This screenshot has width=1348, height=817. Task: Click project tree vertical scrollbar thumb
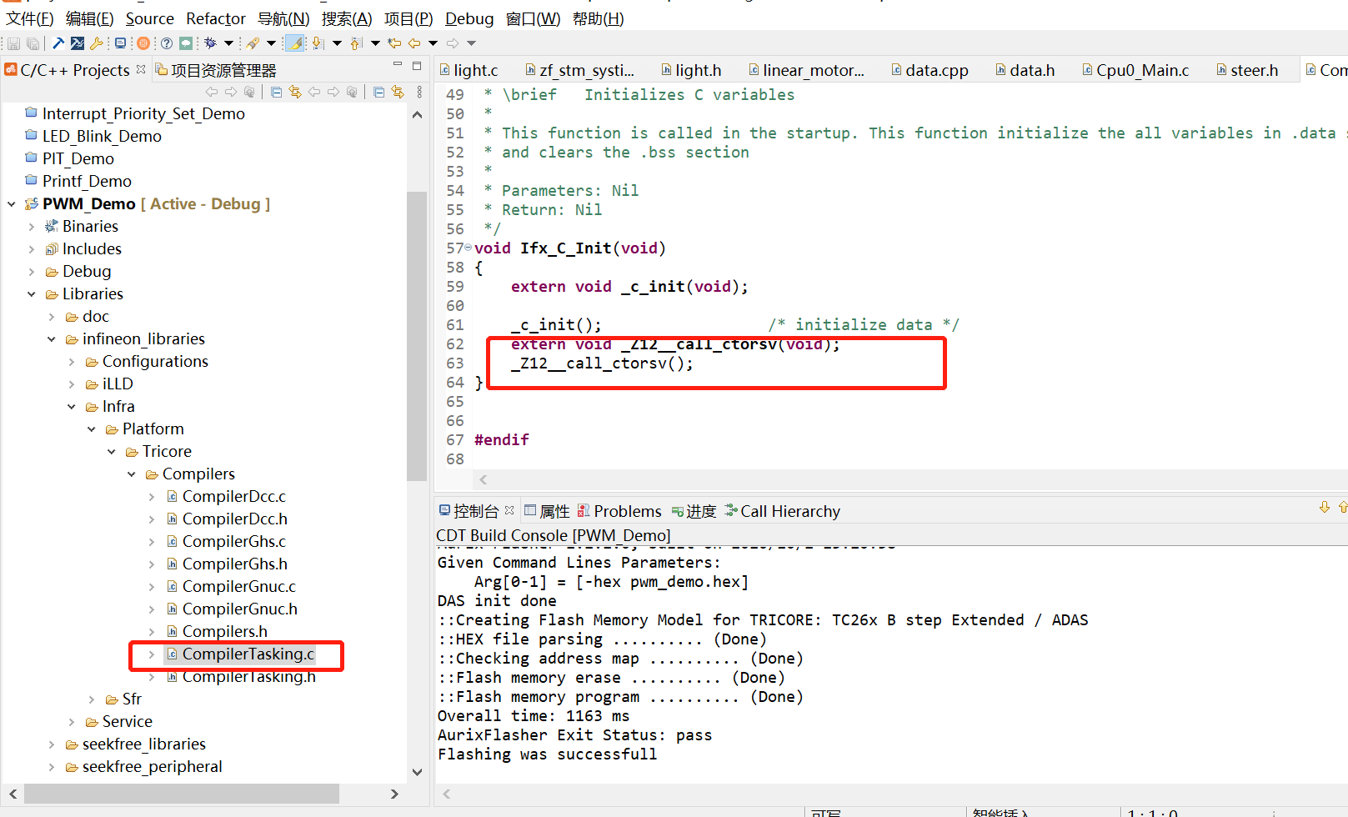pos(417,336)
